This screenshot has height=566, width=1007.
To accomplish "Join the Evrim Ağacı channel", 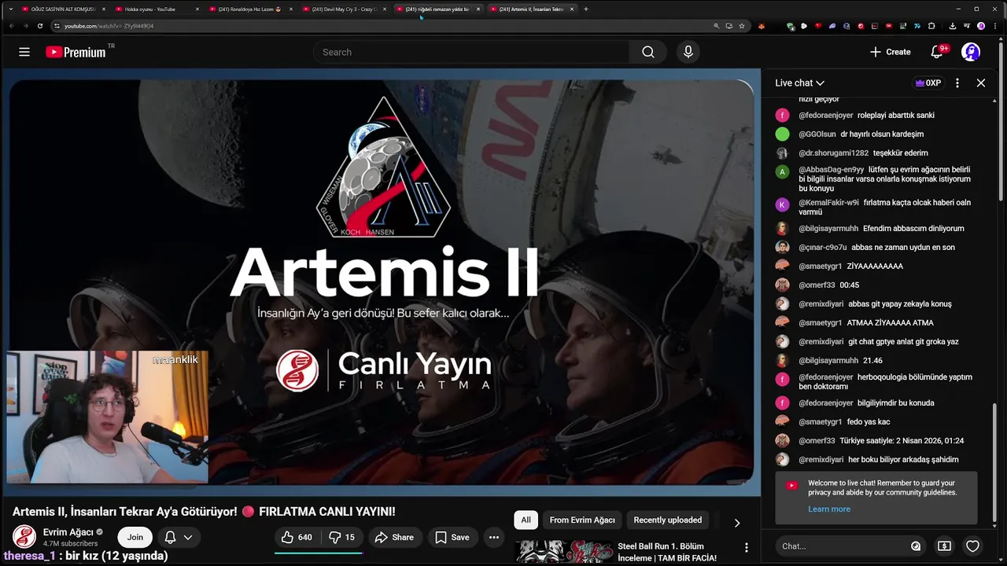I will point(135,538).
